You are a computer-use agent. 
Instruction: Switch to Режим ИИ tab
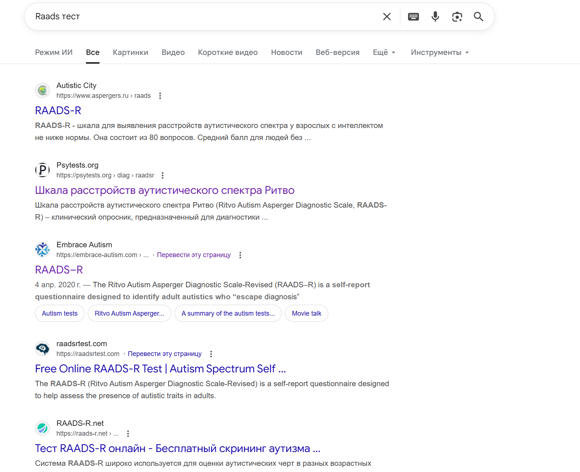pyautogui.click(x=54, y=52)
